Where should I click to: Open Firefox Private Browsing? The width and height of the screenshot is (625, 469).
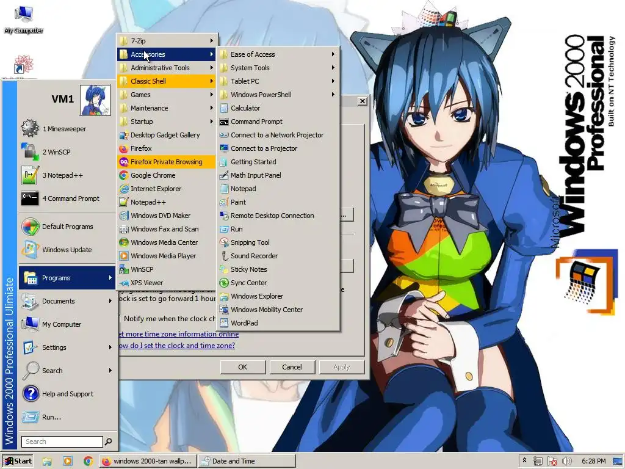(x=167, y=162)
